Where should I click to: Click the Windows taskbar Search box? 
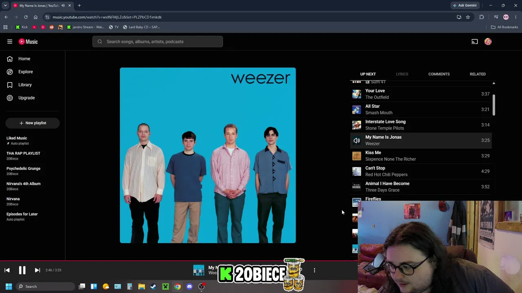click(45, 286)
